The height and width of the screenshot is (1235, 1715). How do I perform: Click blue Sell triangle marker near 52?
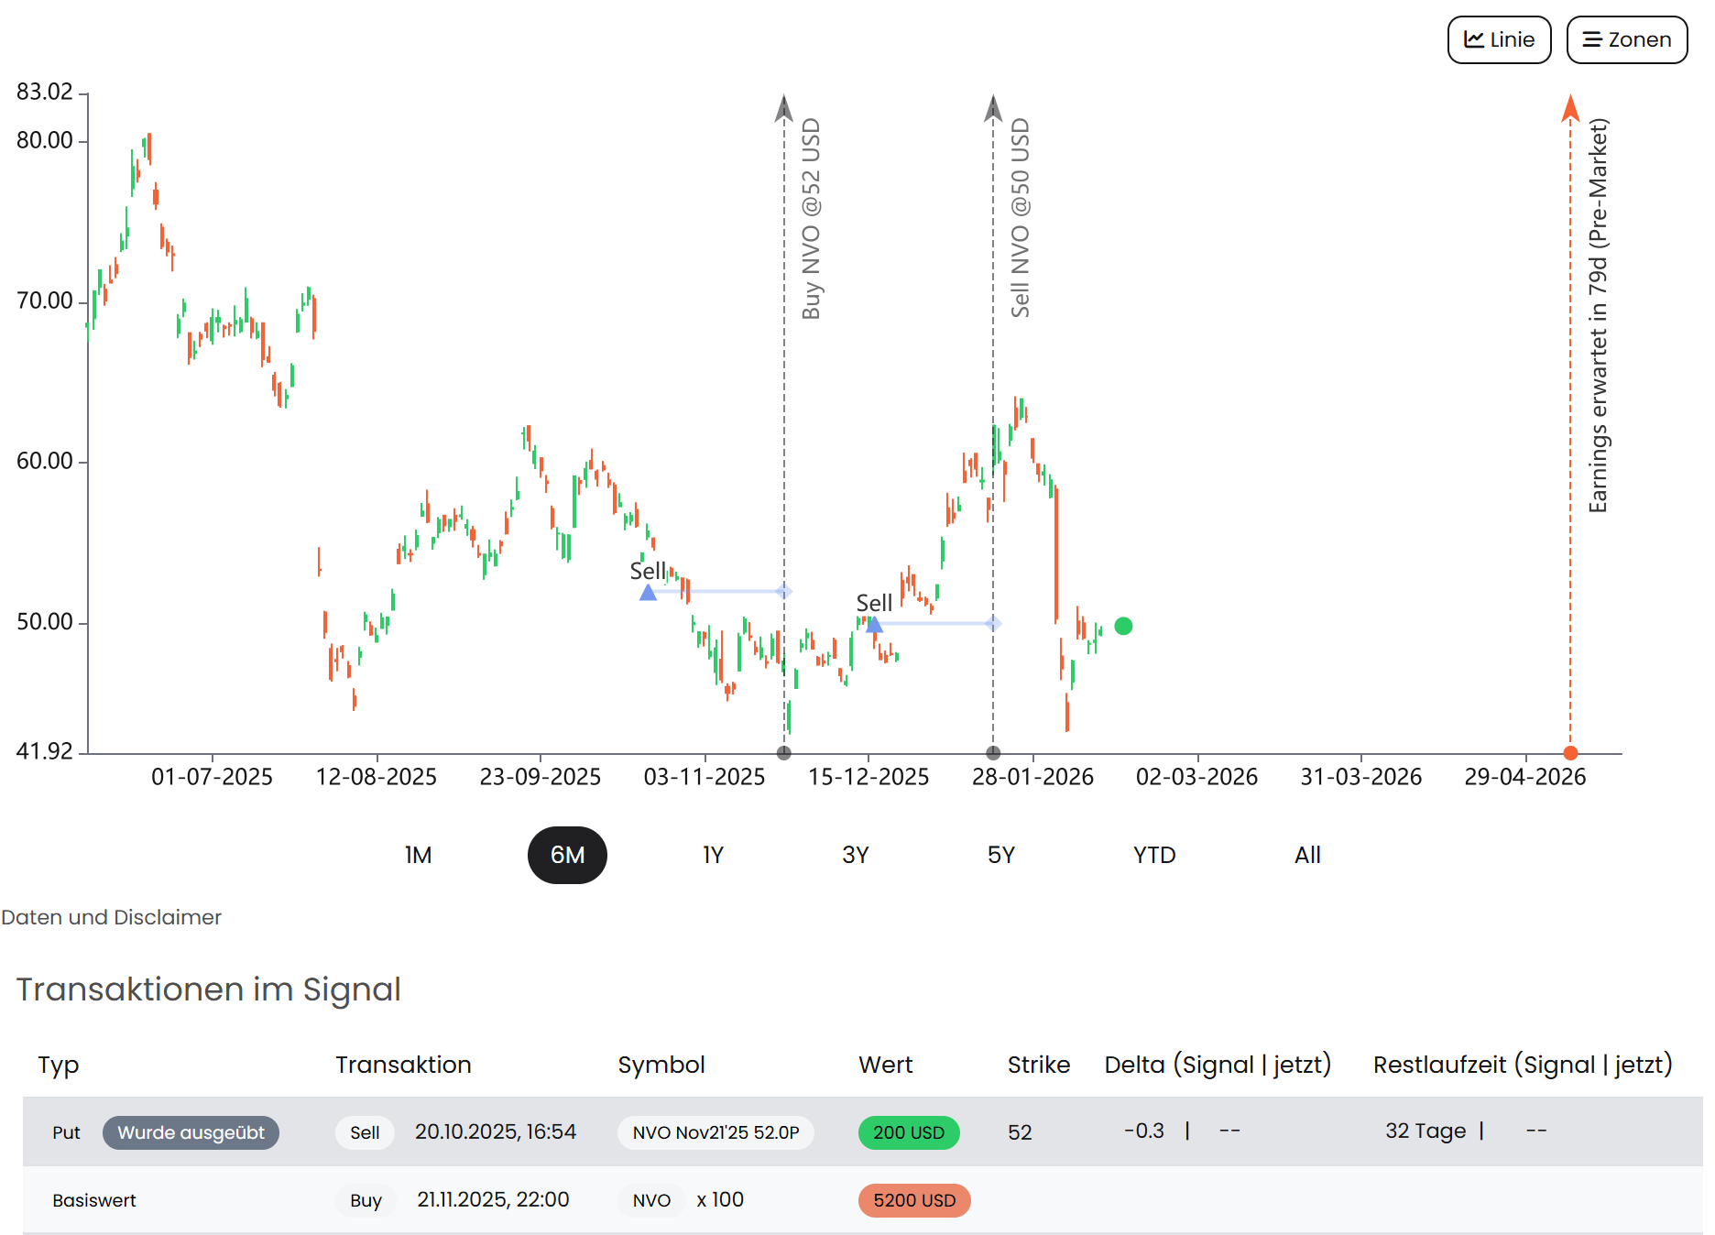coord(648,593)
